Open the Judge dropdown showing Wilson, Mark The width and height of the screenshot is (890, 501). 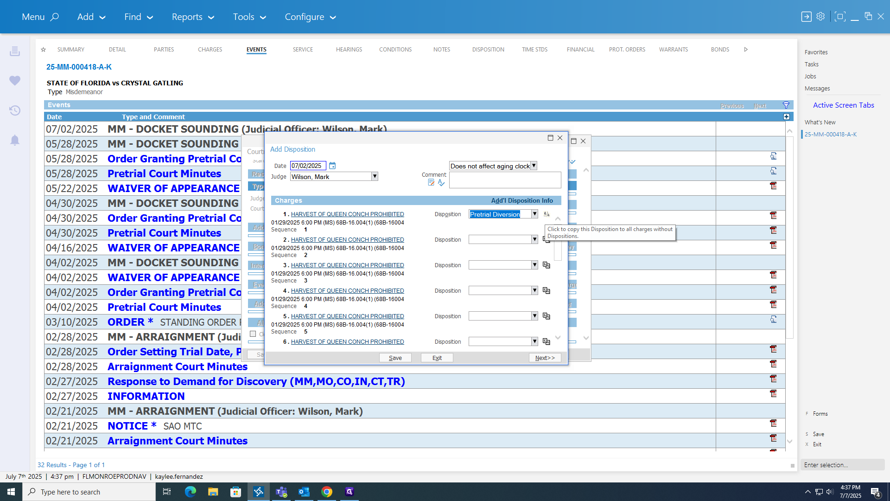pyautogui.click(x=375, y=177)
